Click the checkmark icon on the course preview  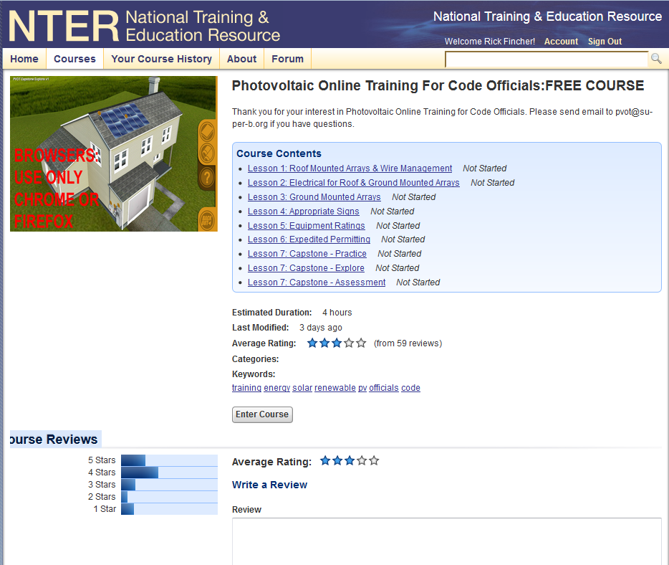(206, 130)
